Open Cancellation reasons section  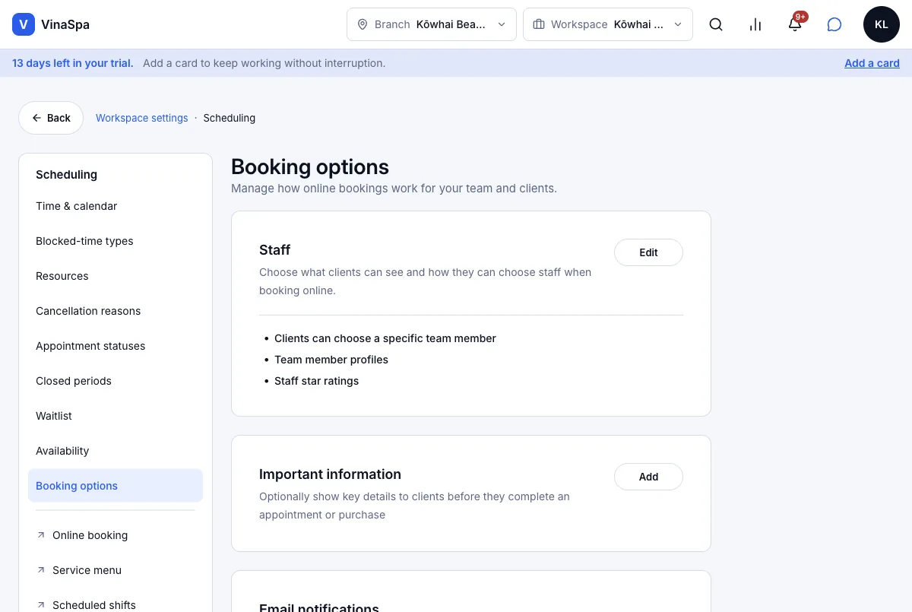coord(116,311)
